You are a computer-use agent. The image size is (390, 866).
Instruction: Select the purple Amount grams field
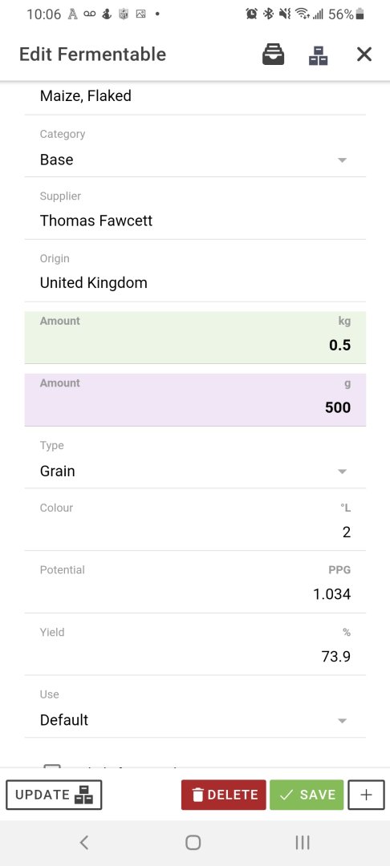[x=195, y=400]
